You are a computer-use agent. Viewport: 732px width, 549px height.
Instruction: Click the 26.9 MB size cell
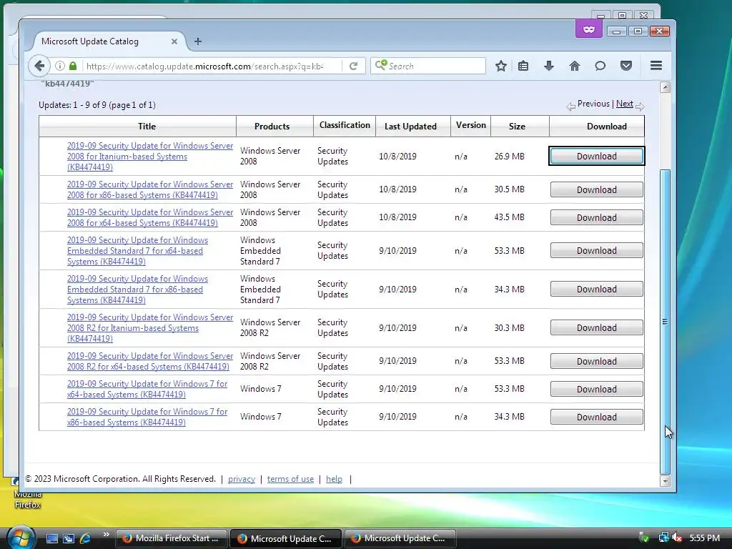pos(509,157)
